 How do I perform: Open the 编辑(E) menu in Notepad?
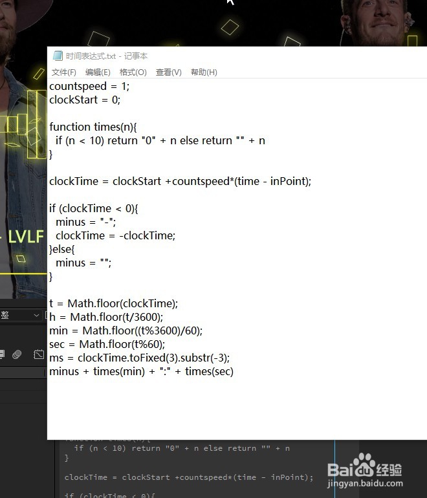point(98,72)
